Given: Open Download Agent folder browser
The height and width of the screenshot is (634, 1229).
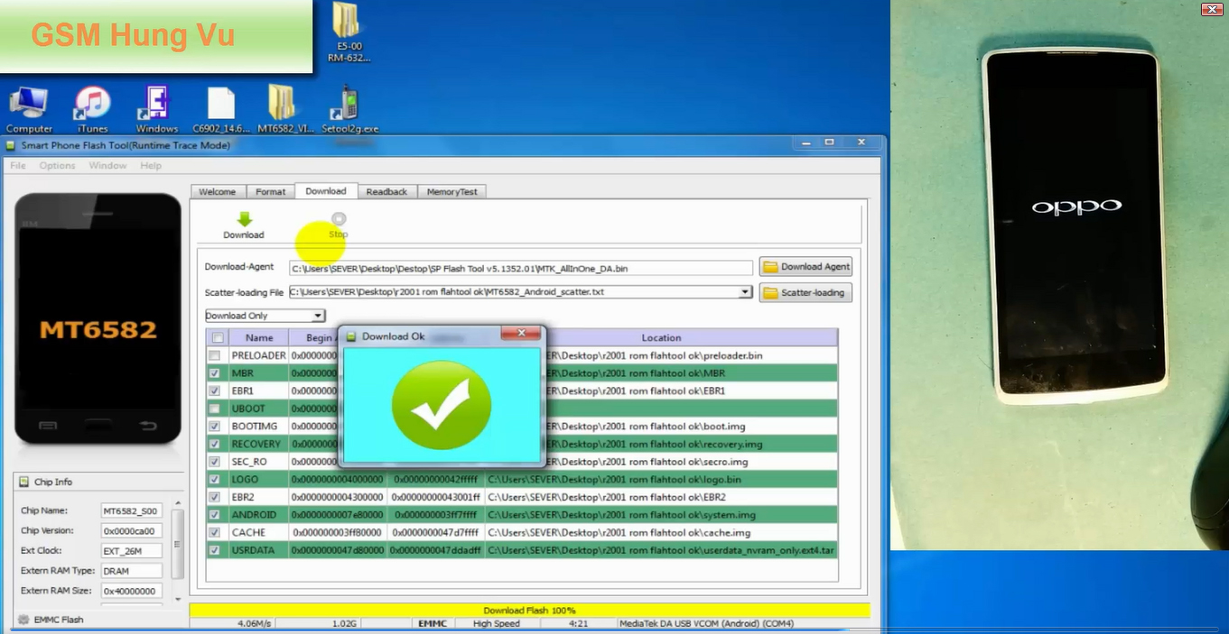Looking at the screenshot, I should pos(805,266).
